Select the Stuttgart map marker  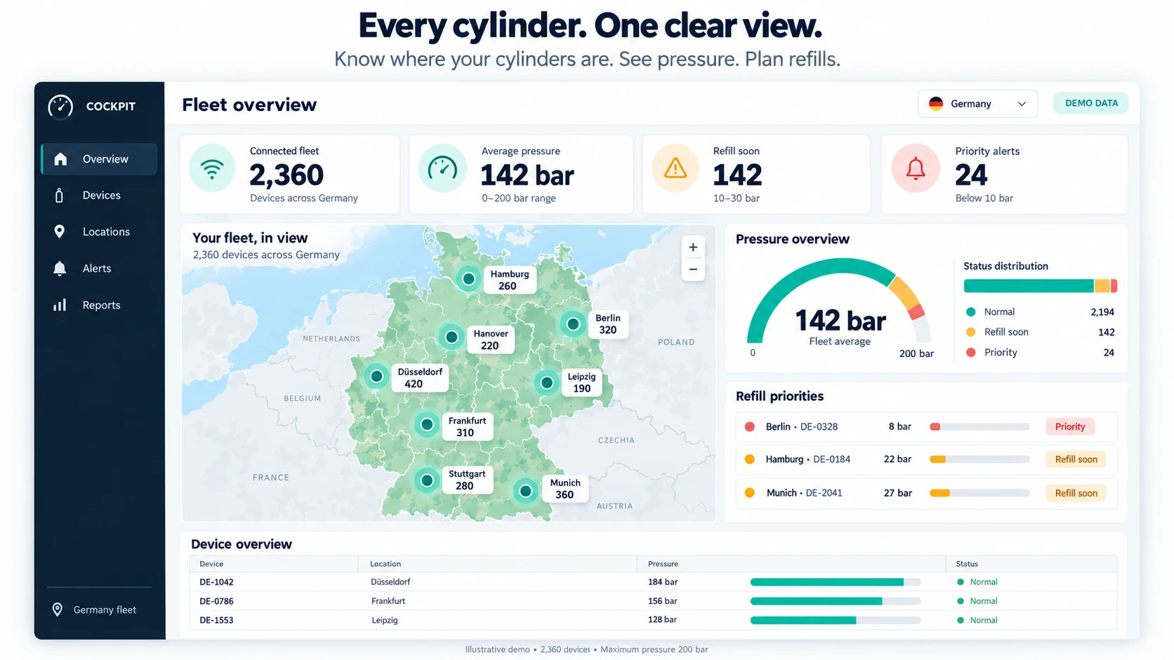pyautogui.click(x=426, y=481)
